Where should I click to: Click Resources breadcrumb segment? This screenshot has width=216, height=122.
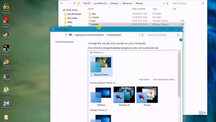127,3
